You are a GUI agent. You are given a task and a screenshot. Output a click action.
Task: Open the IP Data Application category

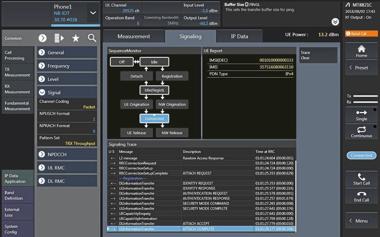(17, 179)
